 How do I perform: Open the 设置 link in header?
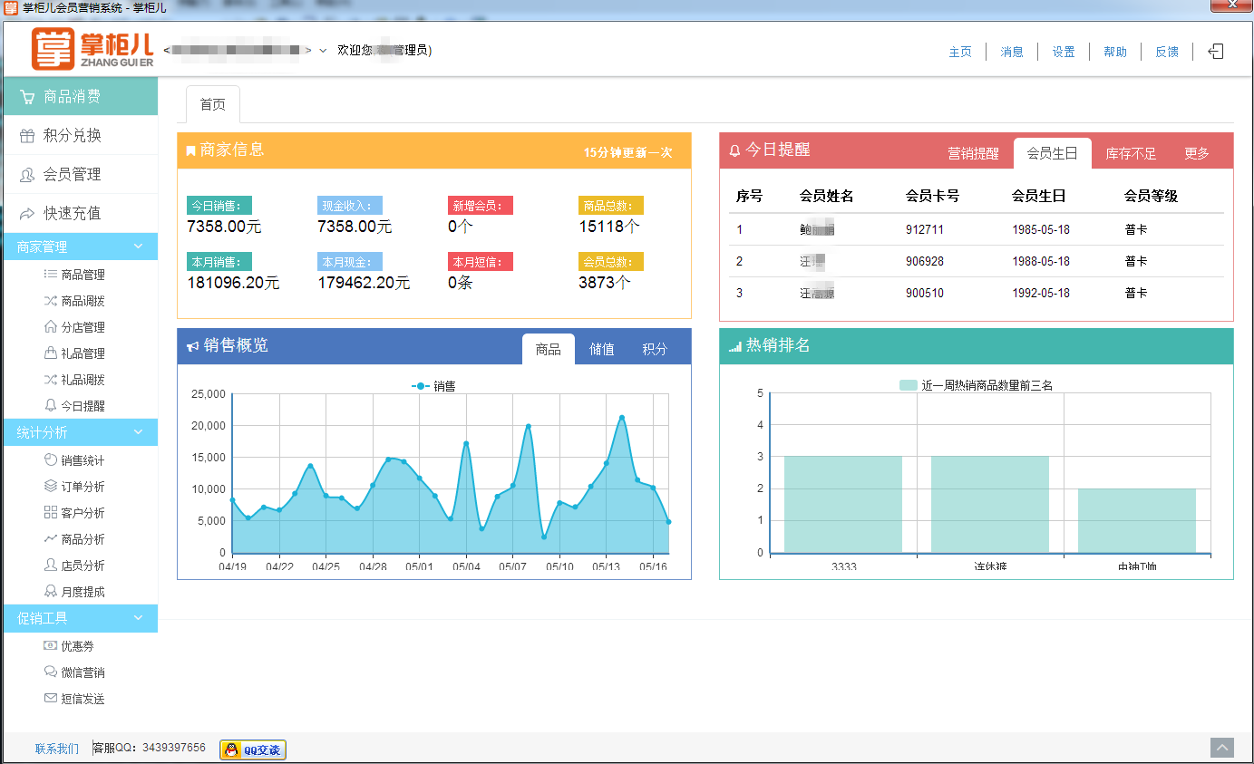click(x=1064, y=52)
